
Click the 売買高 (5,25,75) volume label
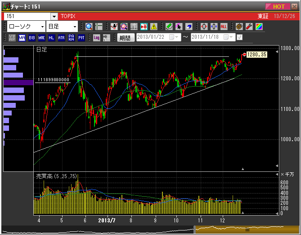(56, 176)
